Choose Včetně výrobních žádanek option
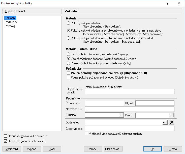The height and width of the screenshot is (154, 185). click(69, 59)
